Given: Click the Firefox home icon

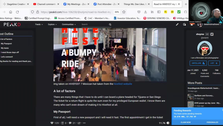Looking at the screenshot, I should [10, 12].
